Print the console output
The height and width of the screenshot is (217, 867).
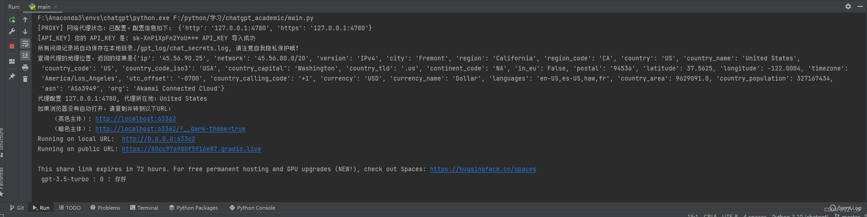[25, 67]
